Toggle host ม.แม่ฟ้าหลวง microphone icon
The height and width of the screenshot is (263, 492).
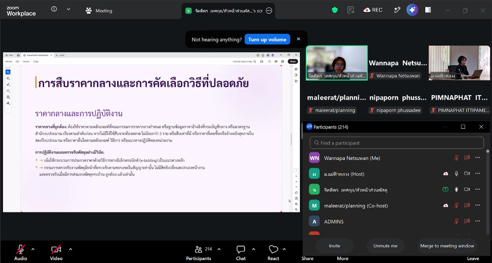coord(457,173)
